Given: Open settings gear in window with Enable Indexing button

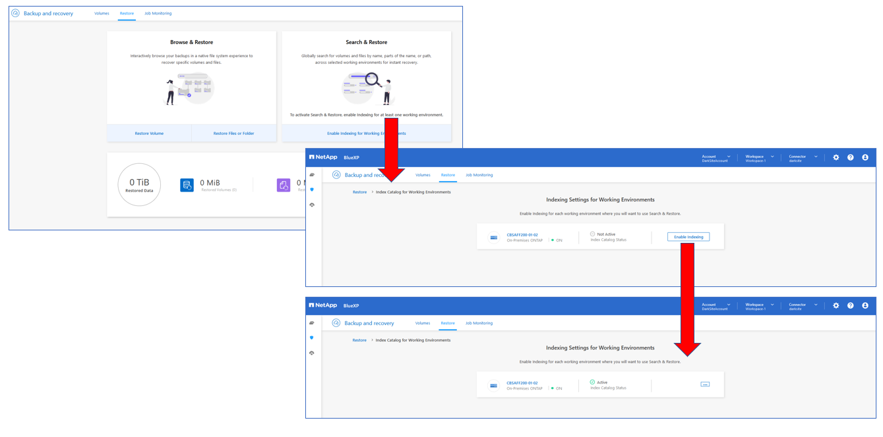Looking at the screenshot, I should pyautogui.click(x=836, y=157).
